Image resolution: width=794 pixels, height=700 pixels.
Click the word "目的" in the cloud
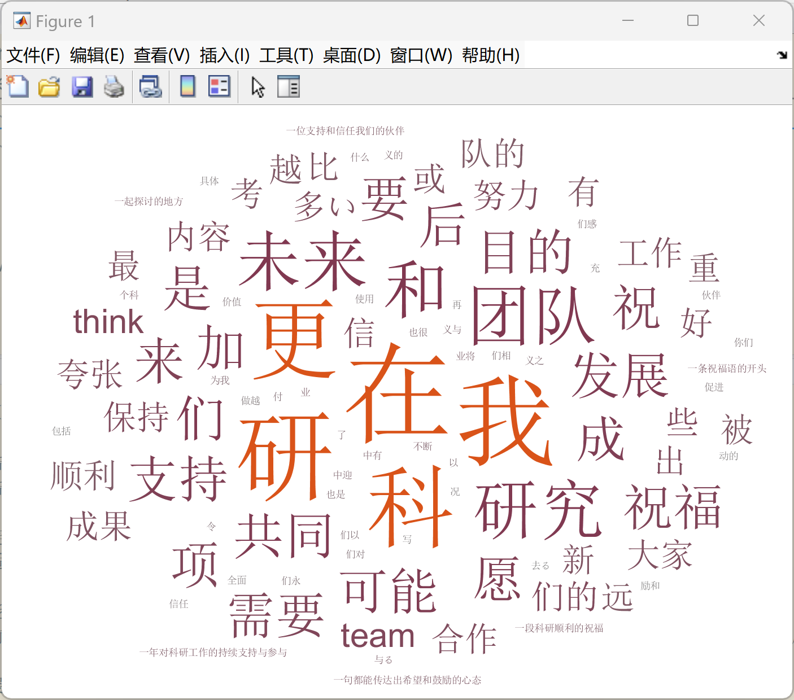pyautogui.click(x=527, y=251)
